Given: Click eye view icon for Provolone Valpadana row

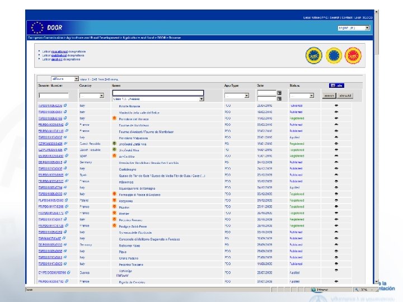Looking at the screenshot, I should point(336,137).
